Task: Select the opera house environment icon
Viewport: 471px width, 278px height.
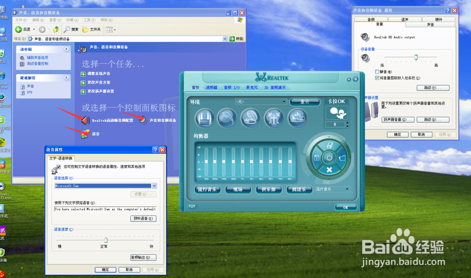Action: coord(297,118)
